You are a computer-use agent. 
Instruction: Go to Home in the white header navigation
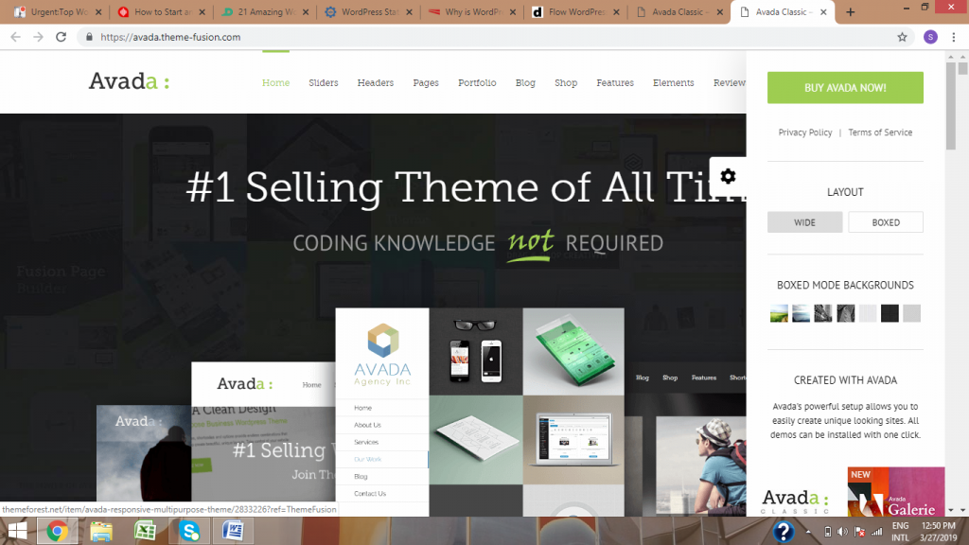pos(275,83)
